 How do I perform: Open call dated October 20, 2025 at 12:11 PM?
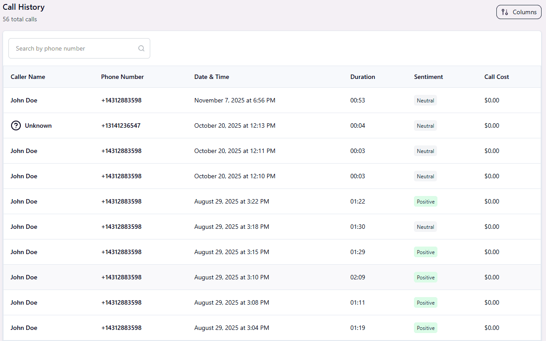(x=272, y=151)
